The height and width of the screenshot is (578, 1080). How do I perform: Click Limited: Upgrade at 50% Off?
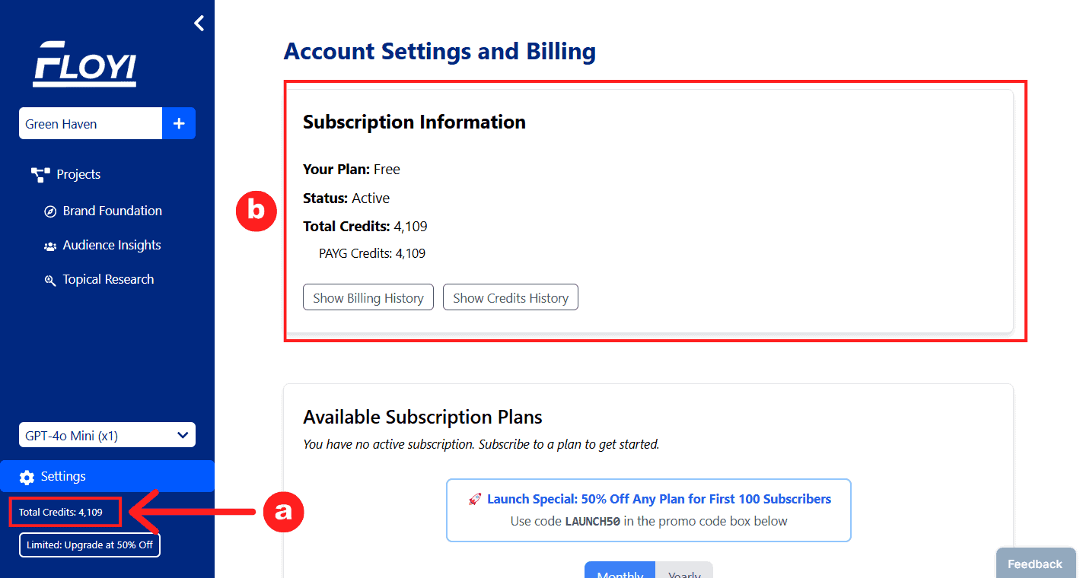[x=90, y=545]
